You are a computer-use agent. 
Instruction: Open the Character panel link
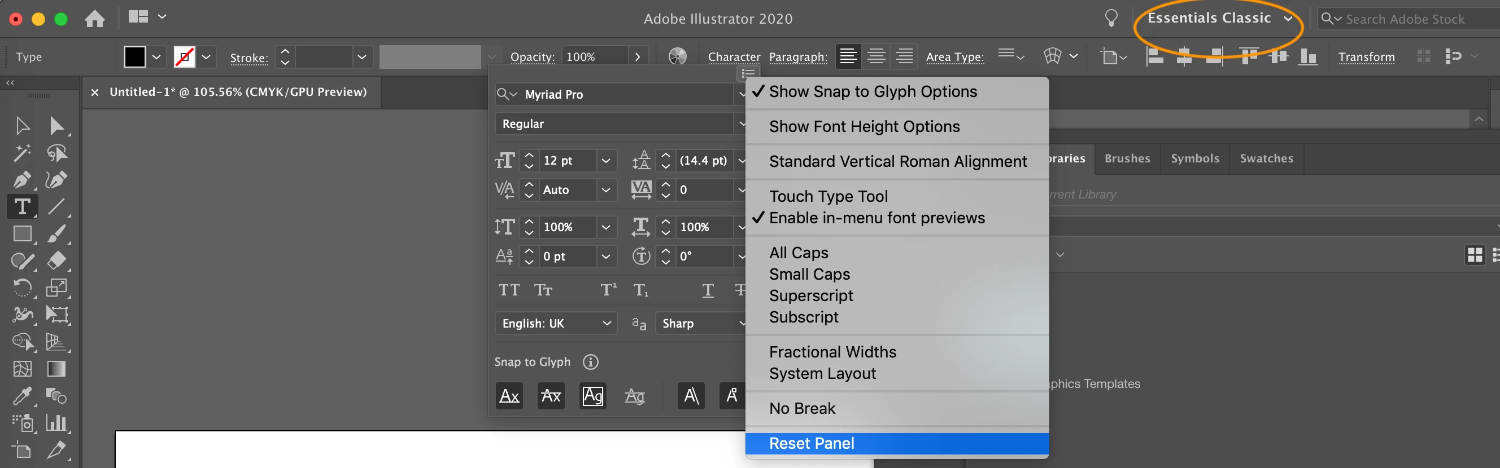coord(734,57)
